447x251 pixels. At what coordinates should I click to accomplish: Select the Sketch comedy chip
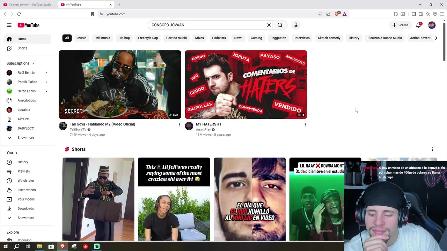(x=329, y=38)
